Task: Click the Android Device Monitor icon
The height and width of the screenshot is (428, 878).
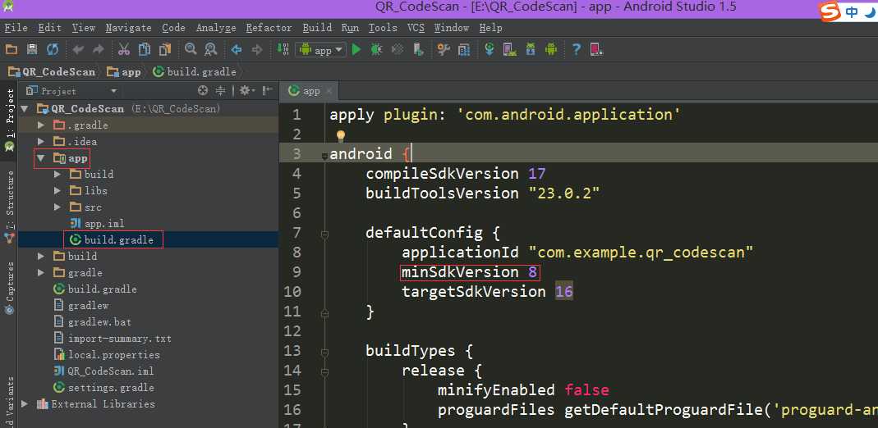Action: tap(551, 50)
